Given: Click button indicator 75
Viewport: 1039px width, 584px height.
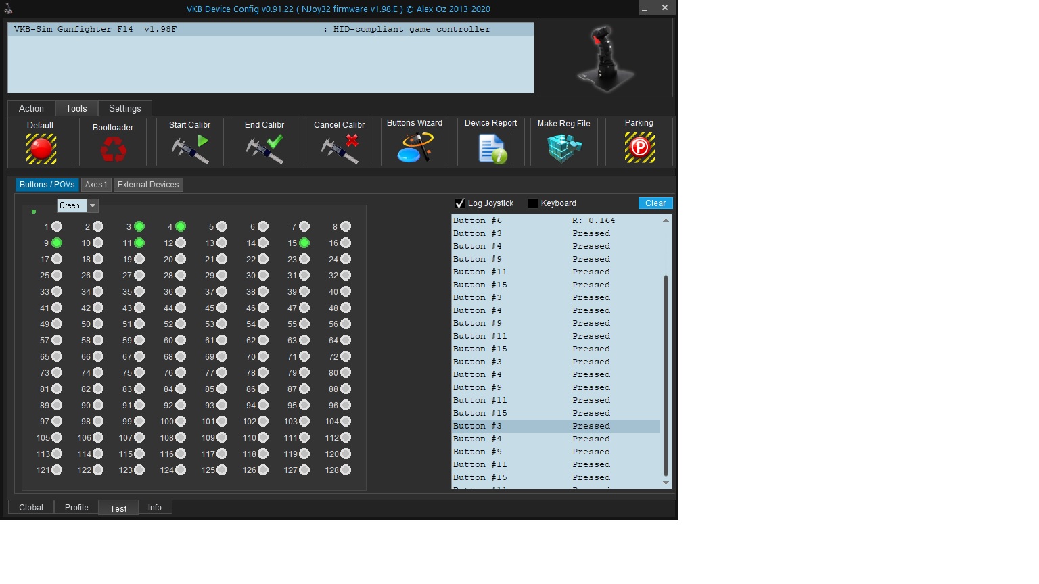Looking at the screenshot, I should point(139,372).
